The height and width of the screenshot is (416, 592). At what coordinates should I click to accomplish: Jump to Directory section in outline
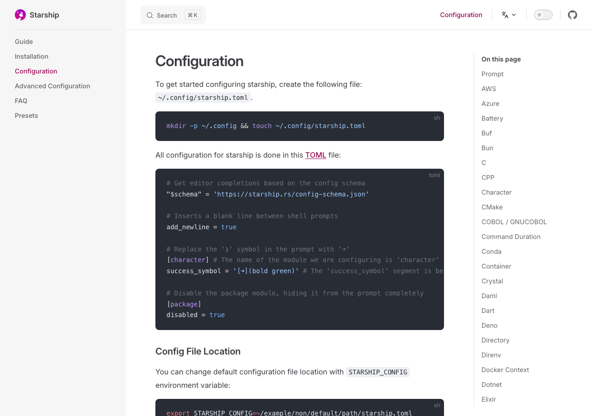pyautogui.click(x=495, y=340)
